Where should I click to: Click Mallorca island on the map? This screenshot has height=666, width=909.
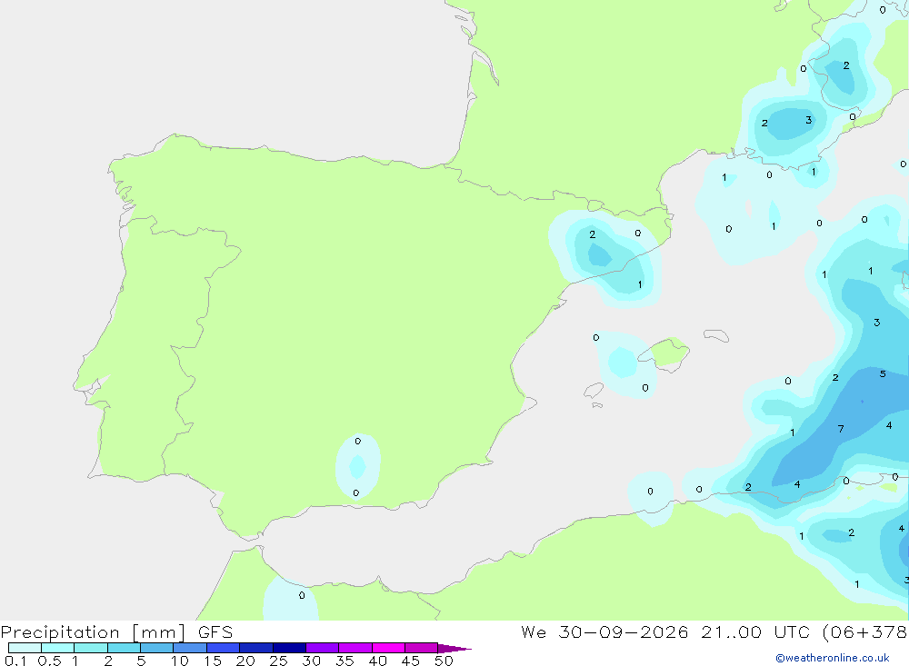(x=666, y=352)
